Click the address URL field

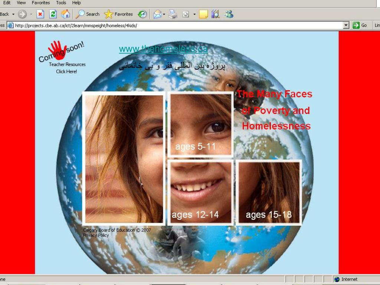click(179, 26)
